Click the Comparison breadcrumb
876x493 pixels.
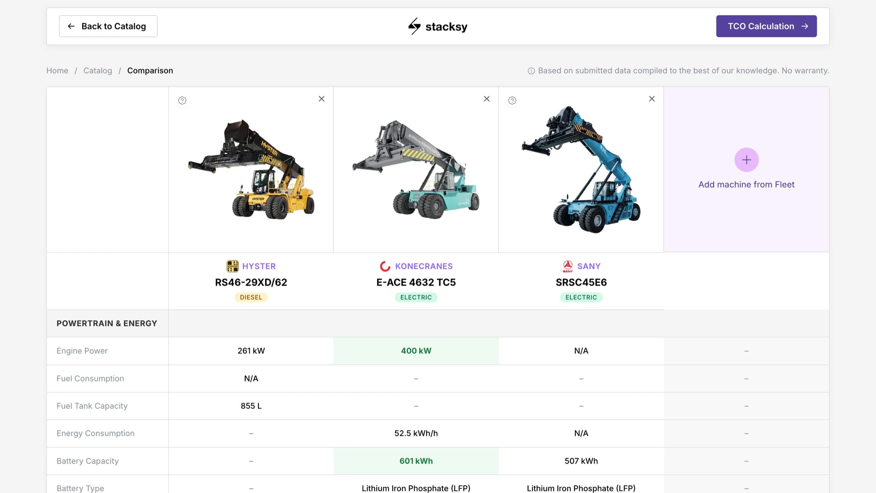point(150,71)
